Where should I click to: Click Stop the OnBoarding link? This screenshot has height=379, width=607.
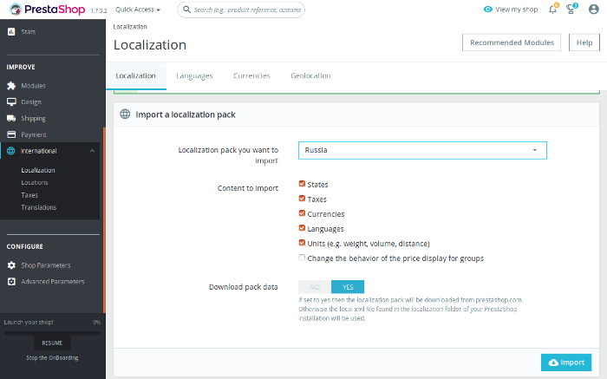[x=52, y=358]
